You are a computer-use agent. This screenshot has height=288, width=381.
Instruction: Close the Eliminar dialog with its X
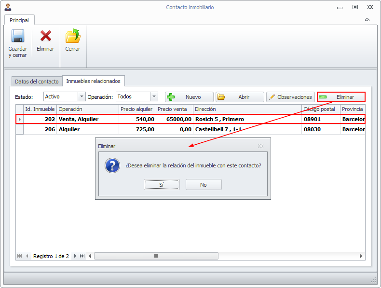(x=260, y=146)
